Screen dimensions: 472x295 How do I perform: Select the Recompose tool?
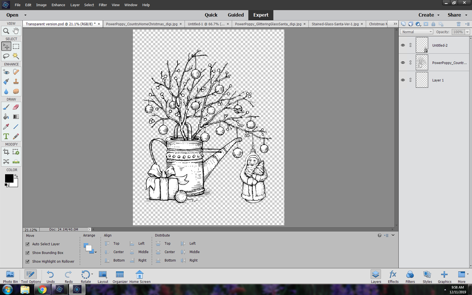tap(16, 152)
